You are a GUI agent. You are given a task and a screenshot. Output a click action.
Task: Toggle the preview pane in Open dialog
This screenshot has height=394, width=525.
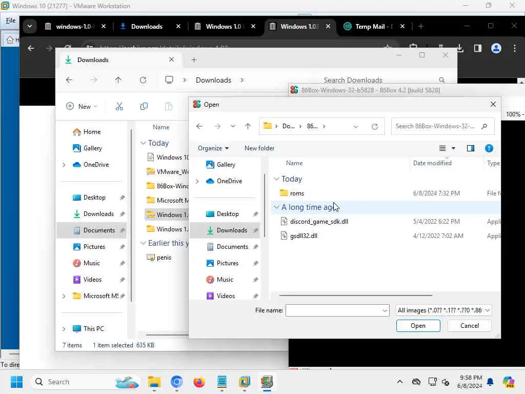coord(471,148)
